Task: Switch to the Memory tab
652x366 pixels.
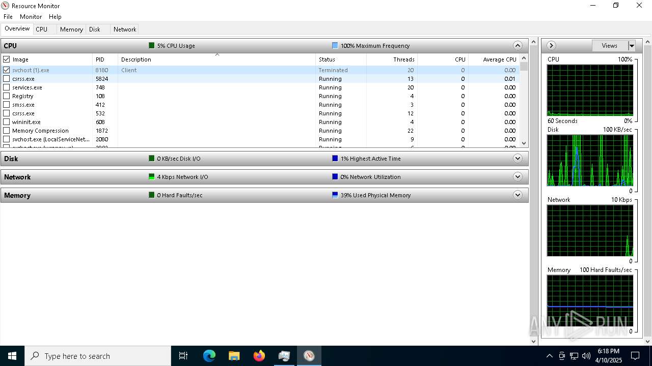Action: 71,29
